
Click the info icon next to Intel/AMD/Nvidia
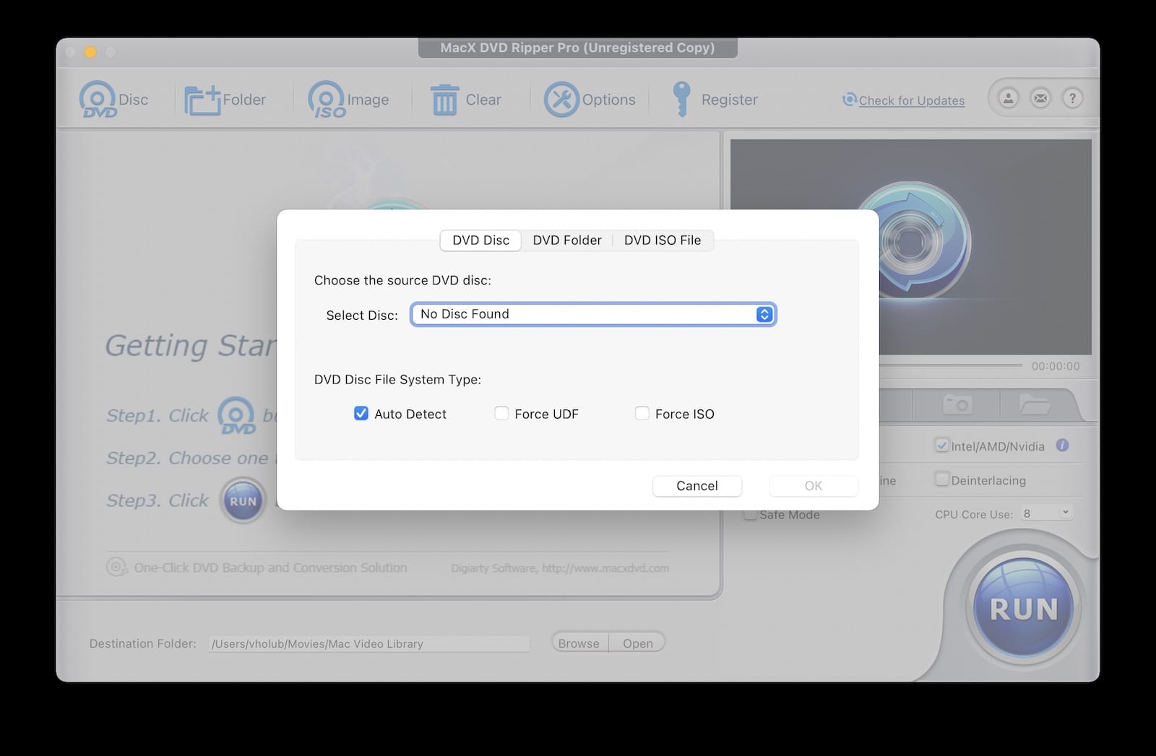[1062, 446]
